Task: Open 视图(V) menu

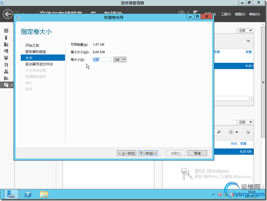Action: click(x=240, y=15)
